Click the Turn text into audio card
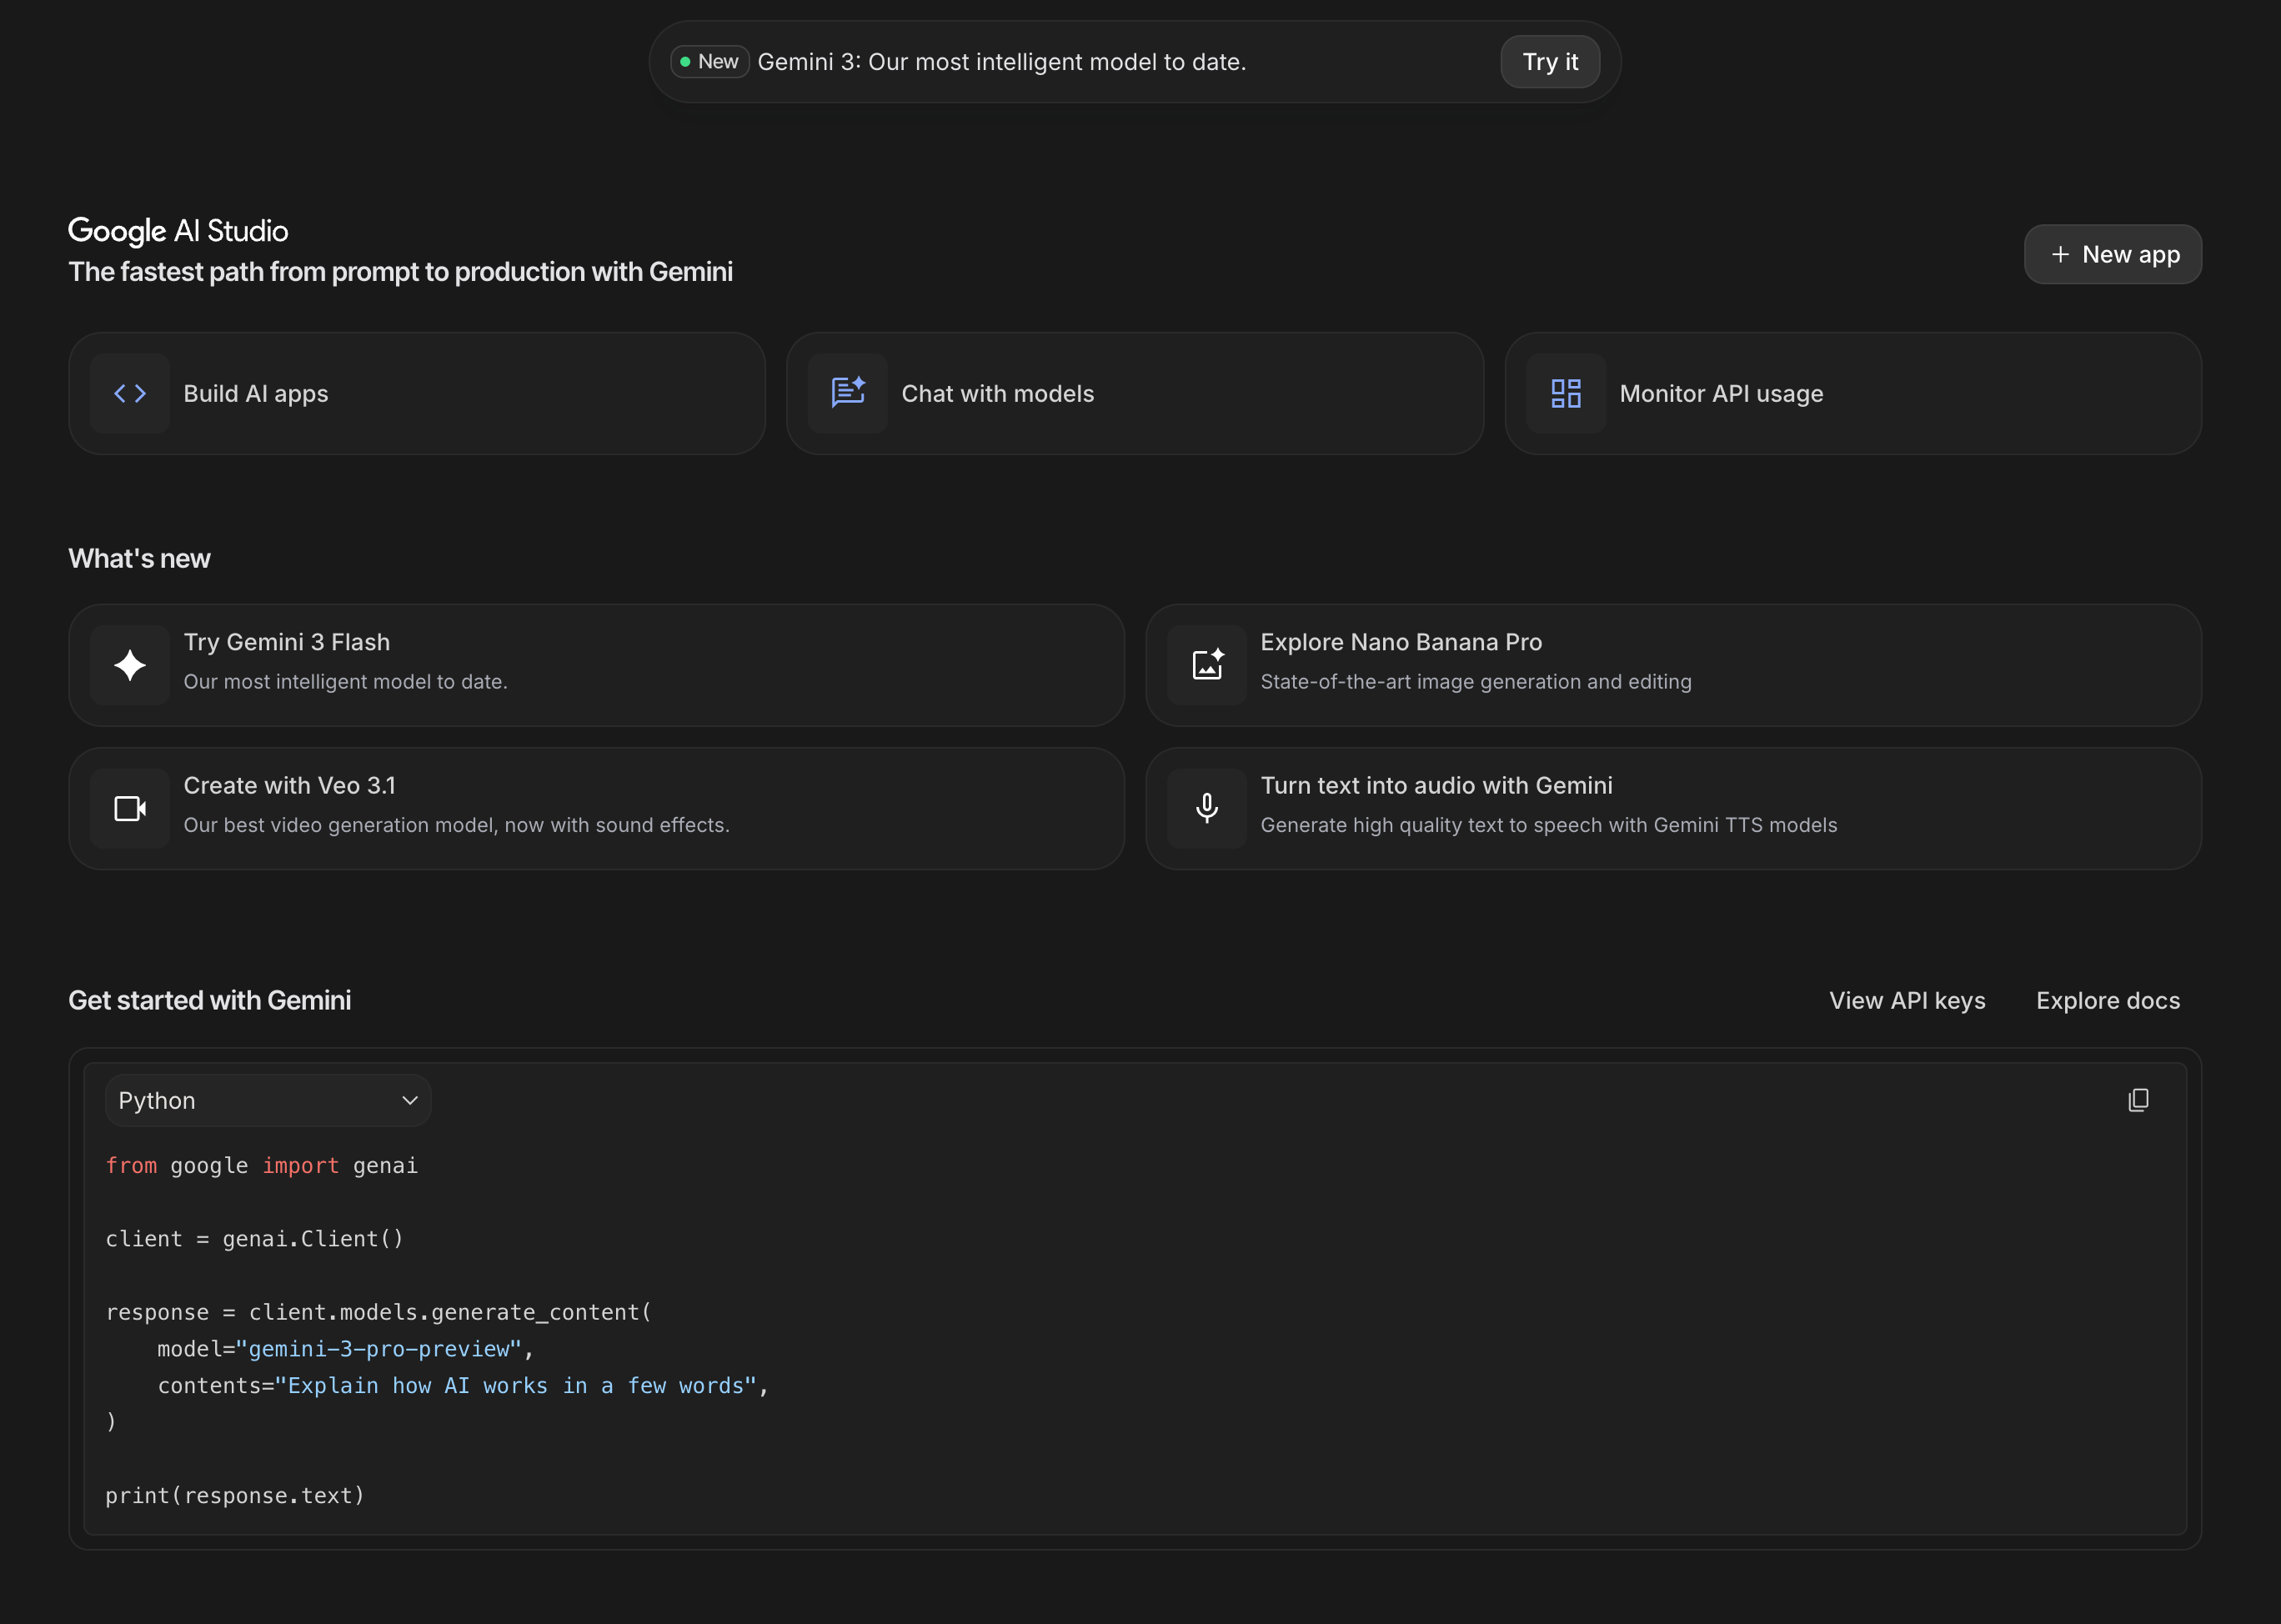This screenshot has width=2281, height=1624. [x=1675, y=808]
